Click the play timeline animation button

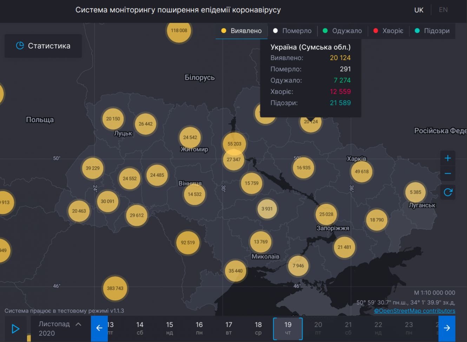(15, 329)
